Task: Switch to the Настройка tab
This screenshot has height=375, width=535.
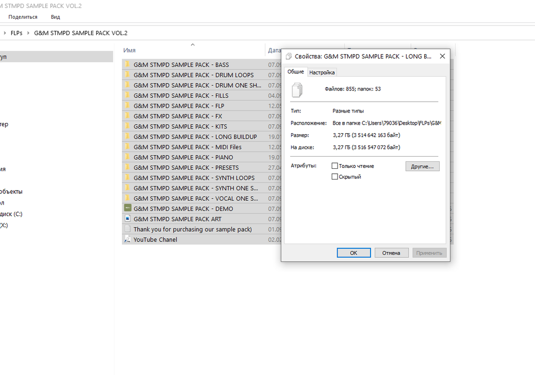Action: click(322, 72)
